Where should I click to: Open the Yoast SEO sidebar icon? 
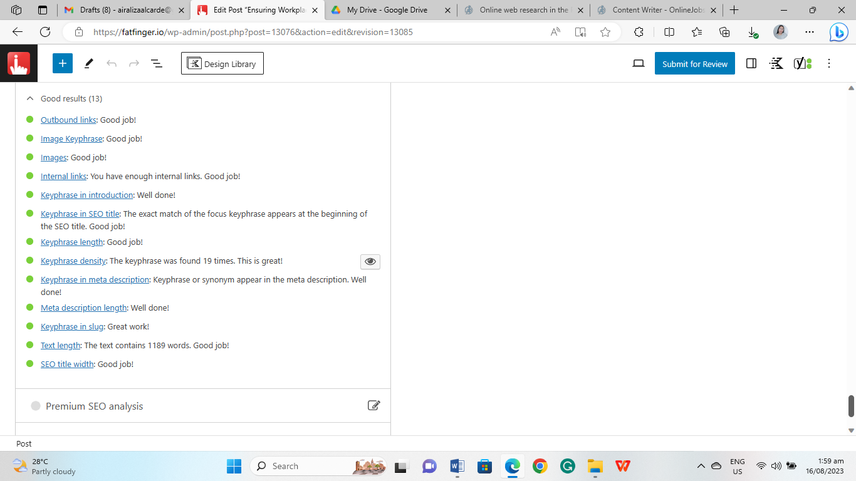point(803,63)
